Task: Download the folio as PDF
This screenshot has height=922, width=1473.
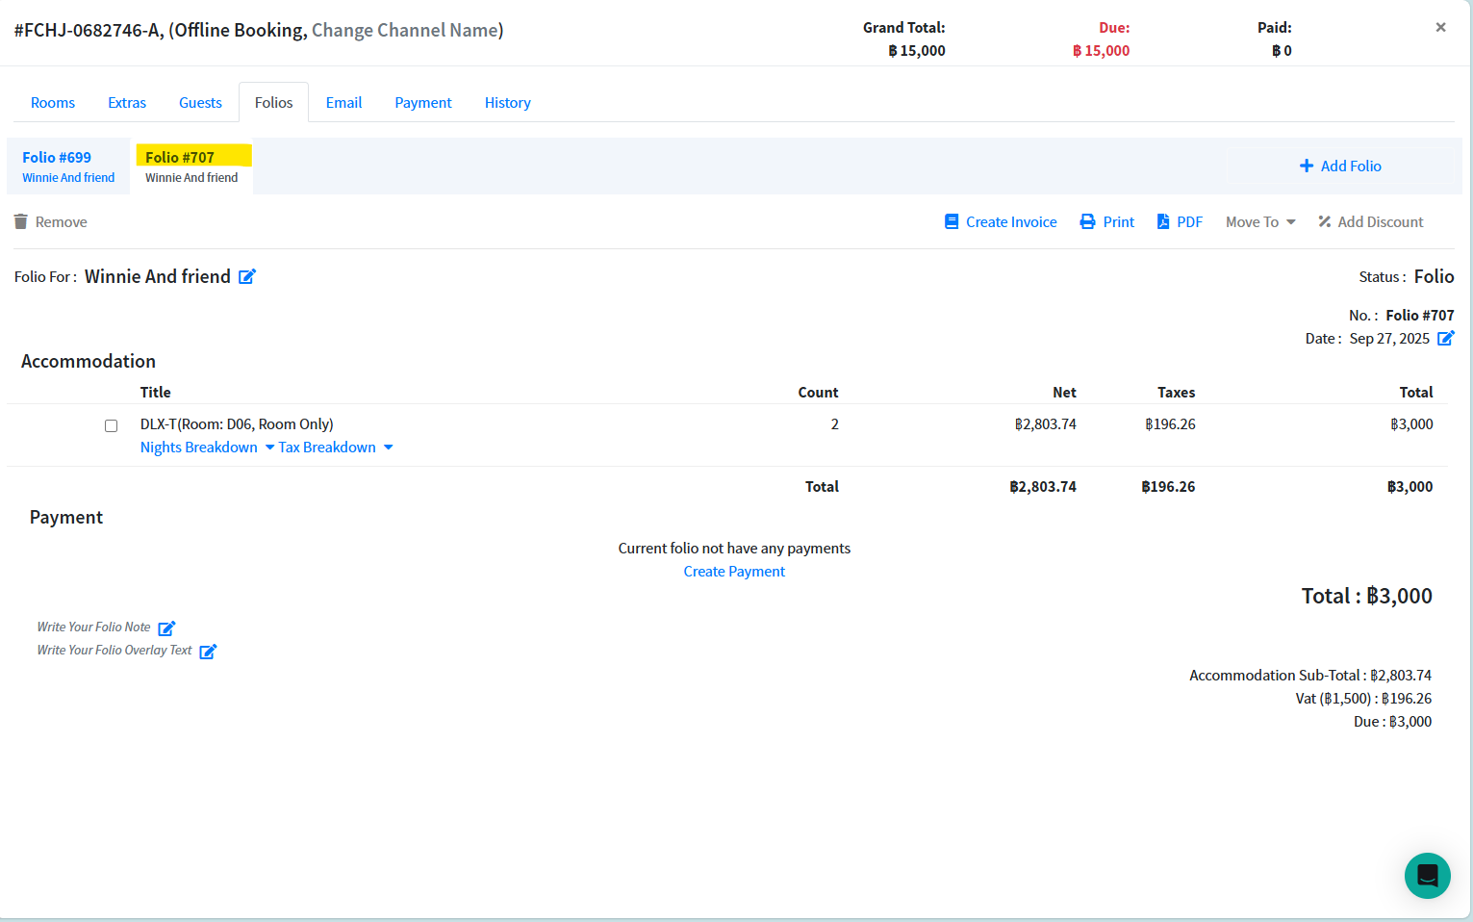Action: pyautogui.click(x=1180, y=222)
